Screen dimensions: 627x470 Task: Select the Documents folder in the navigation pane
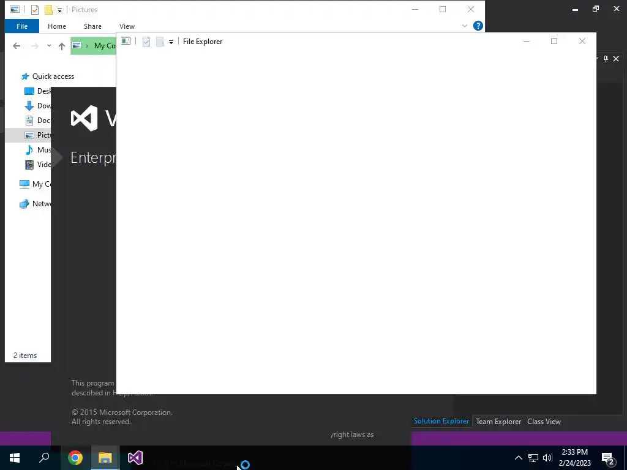38,121
